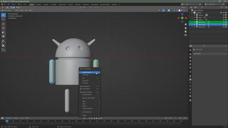This screenshot has height=128, width=228.
Task: Choose Shade Flat in context menu
Action: (89, 75)
